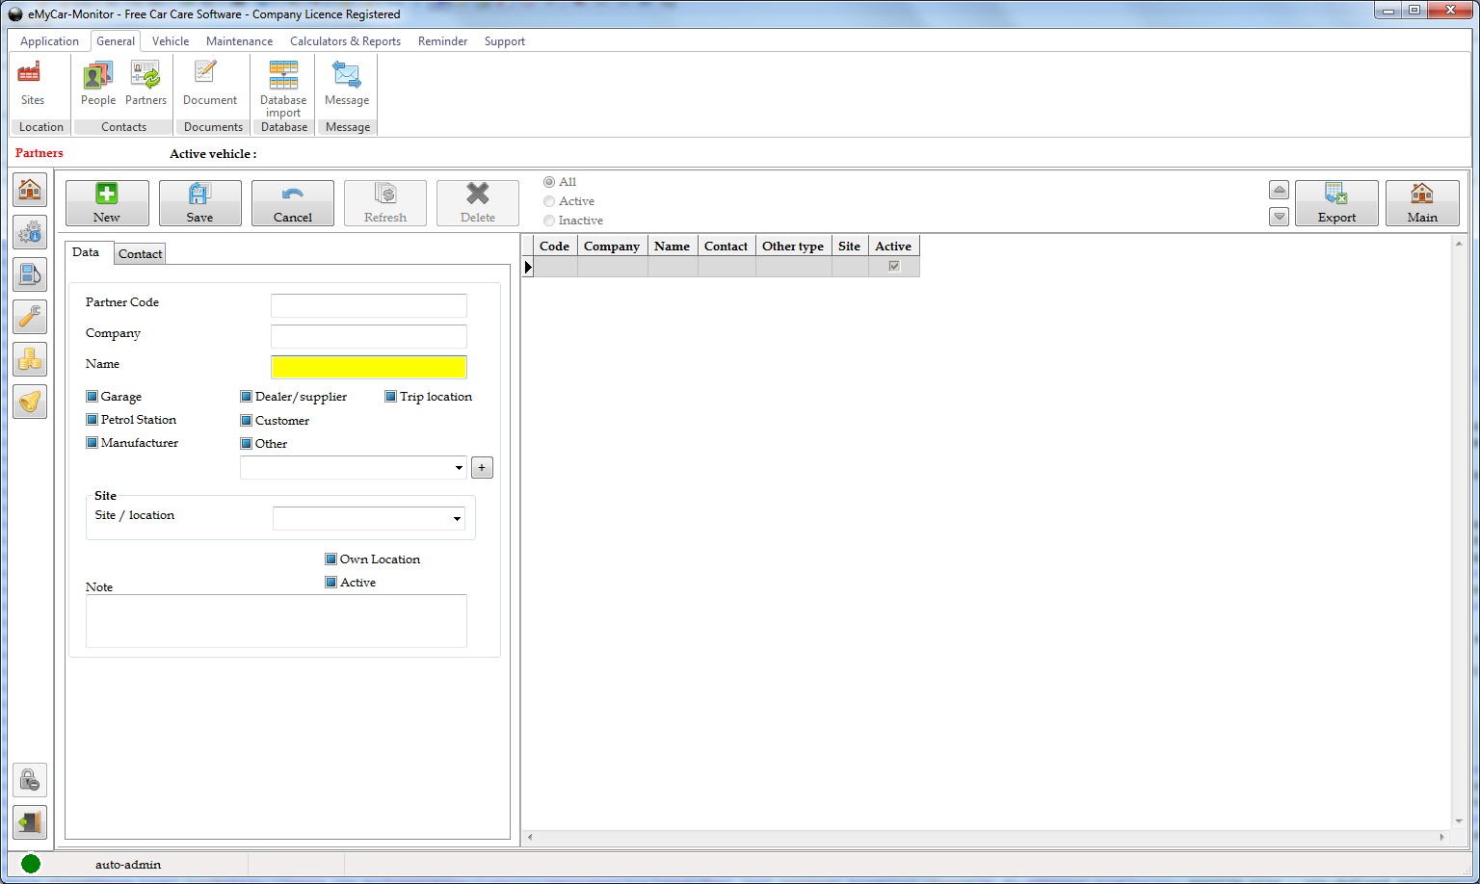Enable the Garage checkbox
The height and width of the screenshot is (884, 1480).
tap(92, 397)
